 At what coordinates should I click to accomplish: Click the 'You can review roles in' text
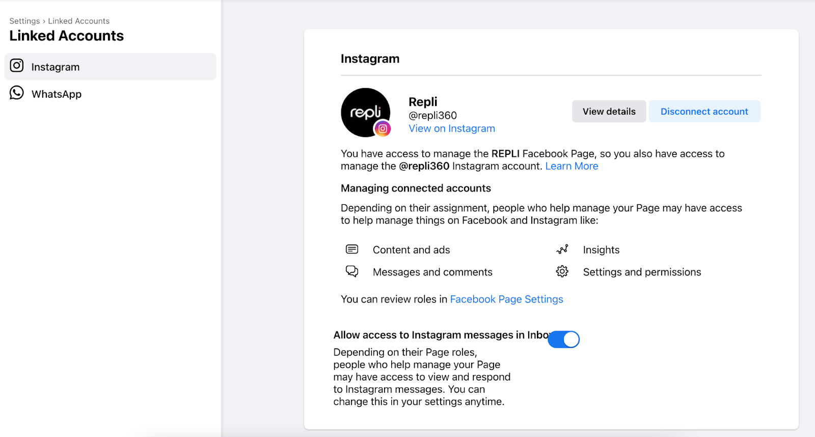[394, 299]
